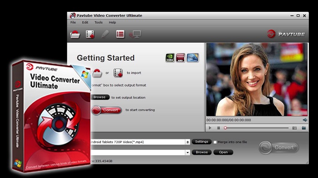Click the Open output folder button
Screen dimensions: 318x178
(223, 152)
